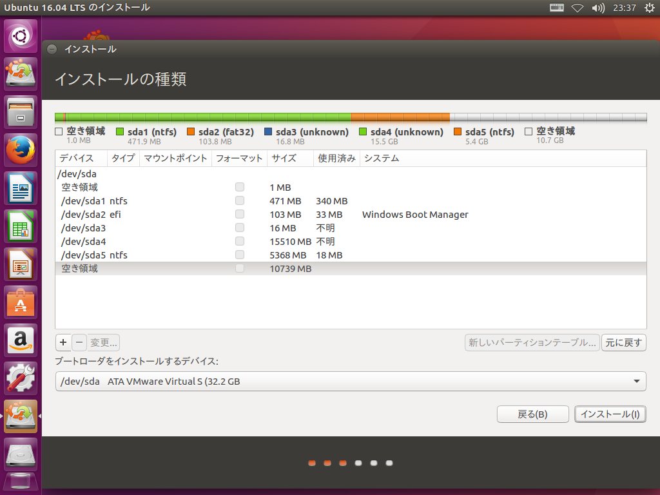Toggle format checkbox for /dev/sda2 efi
The image size is (660, 495).
click(240, 214)
